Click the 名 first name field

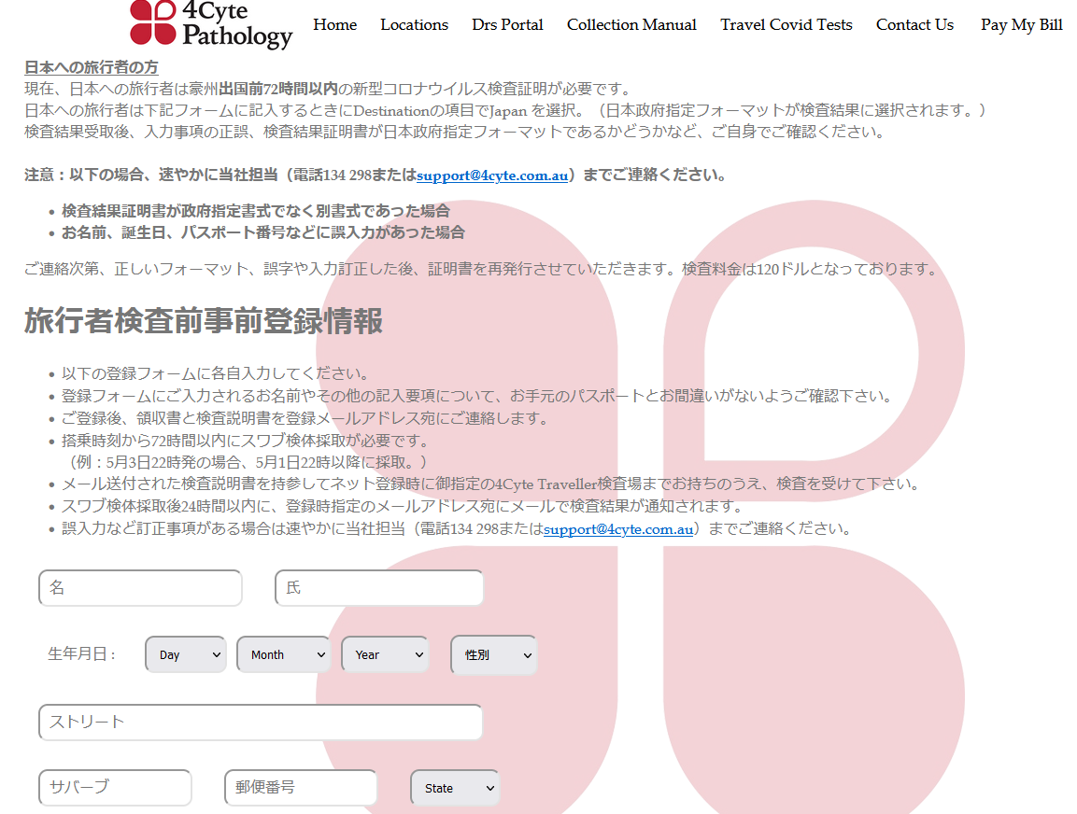pos(140,587)
